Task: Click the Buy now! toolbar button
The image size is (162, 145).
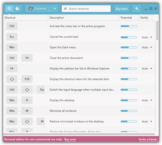Action: coord(122,9)
